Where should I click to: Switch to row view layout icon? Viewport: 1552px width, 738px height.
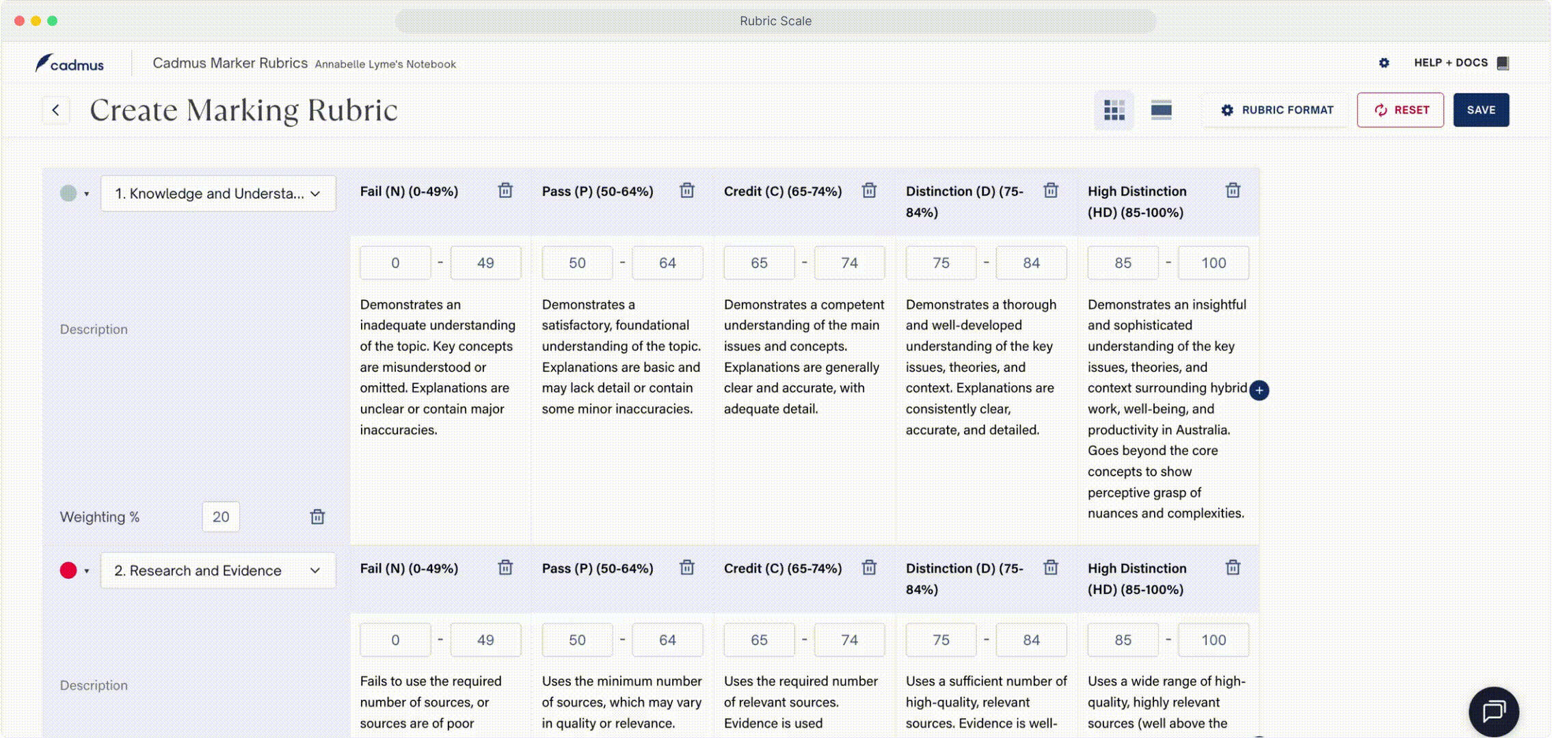[1161, 110]
